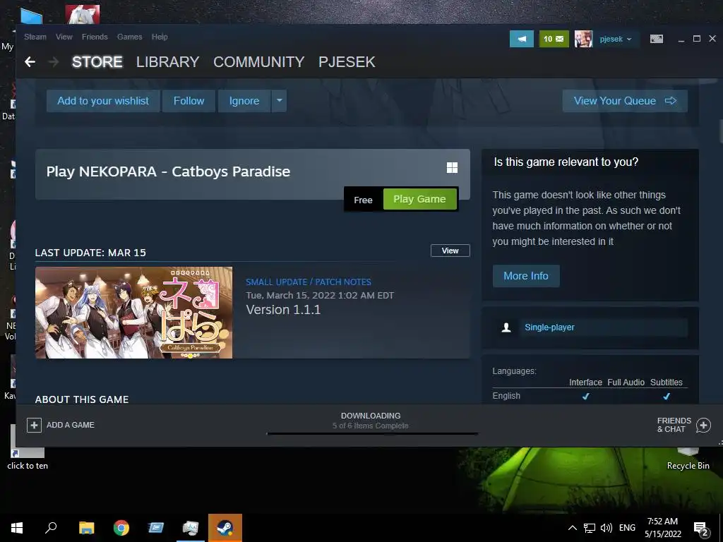Open the PJESEK profile tab
This screenshot has height=542, width=723.
tap(347, 62)
